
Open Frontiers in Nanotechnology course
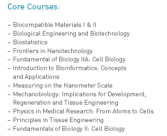[x=53, y=51]
